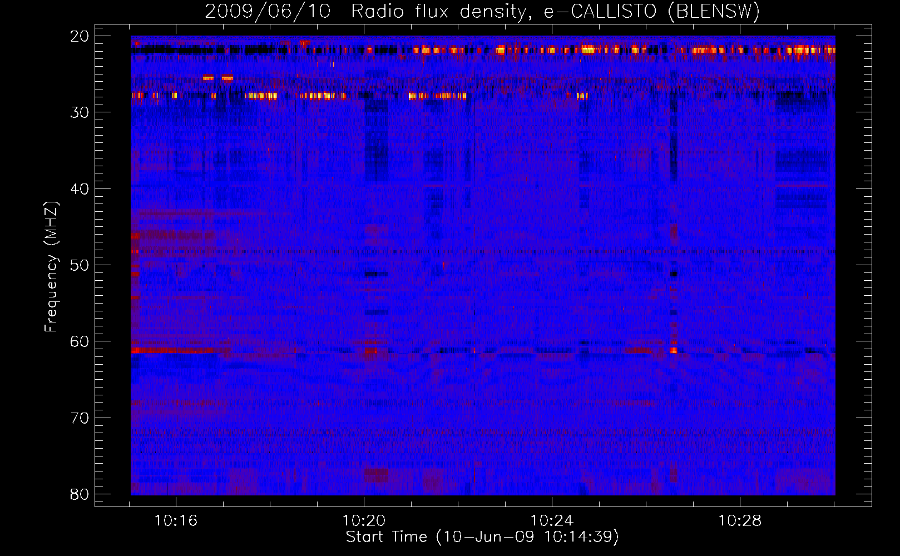Viewport: 900px width, 556px height.
Task: Click the '50' frequency tick label
Action: (x=80, y=265)
